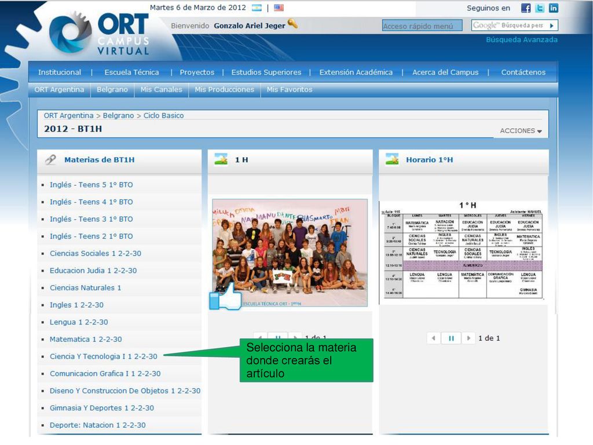
Task: Open the Facebook icon link
Action: tap(526, 8)
